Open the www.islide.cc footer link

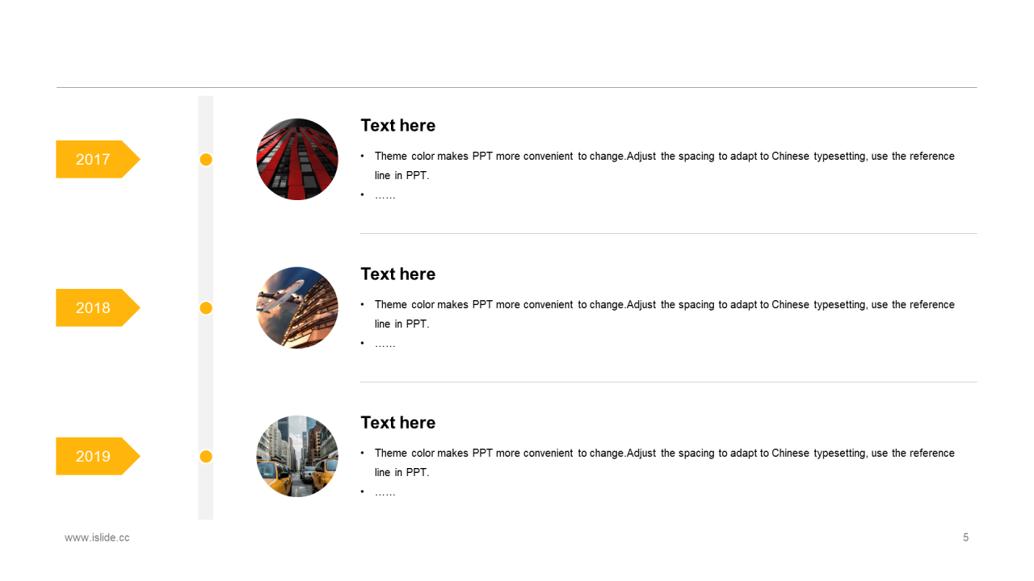(97, 537)
